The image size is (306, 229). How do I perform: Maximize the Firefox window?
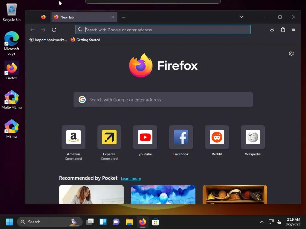(280, 17)
